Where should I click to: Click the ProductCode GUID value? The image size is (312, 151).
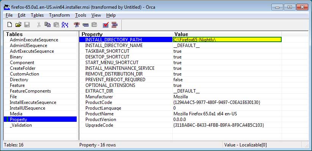click(217, 102)
